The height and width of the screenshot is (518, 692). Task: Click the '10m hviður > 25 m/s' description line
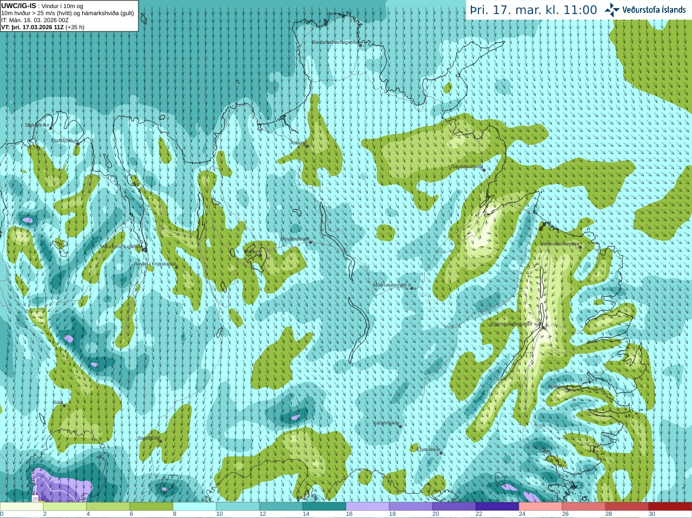(x=68, y=13)
